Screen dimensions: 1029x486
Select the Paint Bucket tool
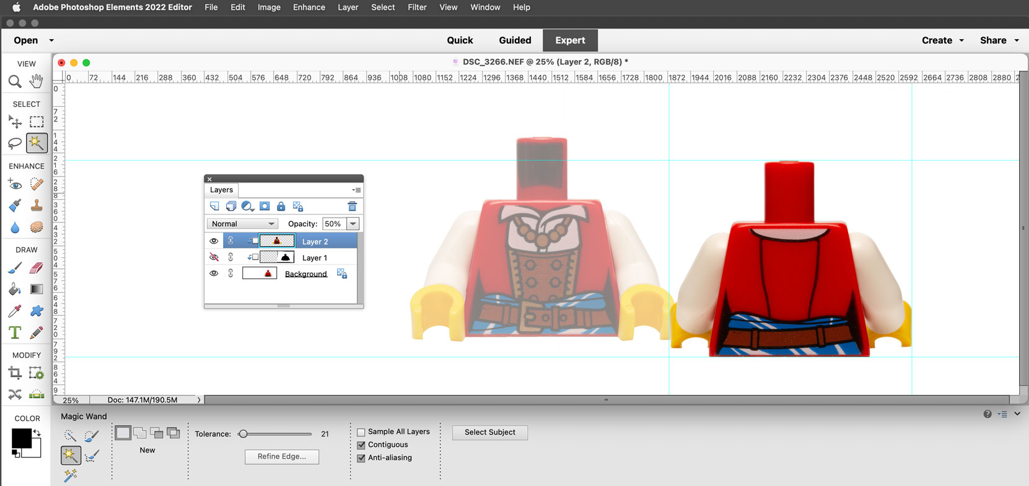click(x=15, y=289)
